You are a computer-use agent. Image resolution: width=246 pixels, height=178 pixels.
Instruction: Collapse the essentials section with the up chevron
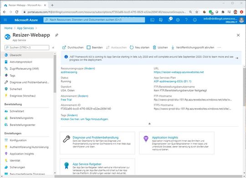(149, 124)
